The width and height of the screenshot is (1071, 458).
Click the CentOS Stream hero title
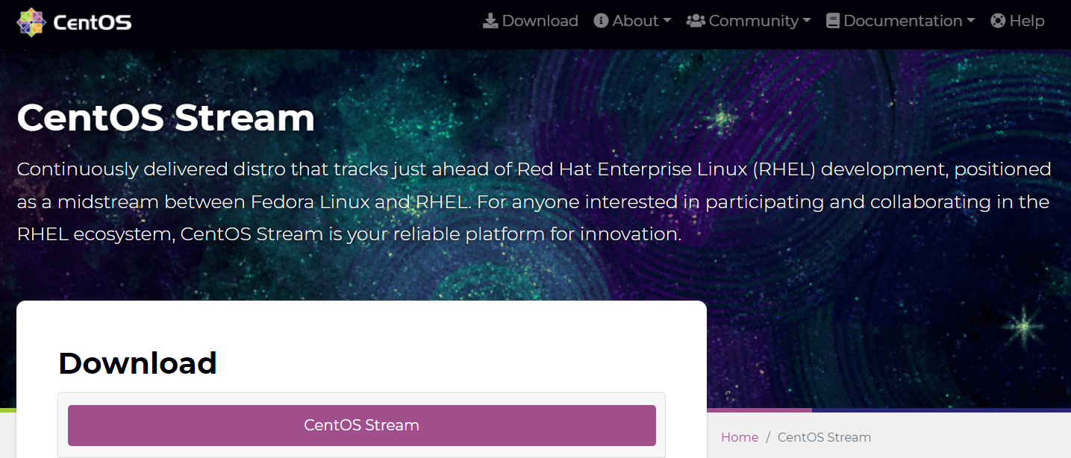166,118
